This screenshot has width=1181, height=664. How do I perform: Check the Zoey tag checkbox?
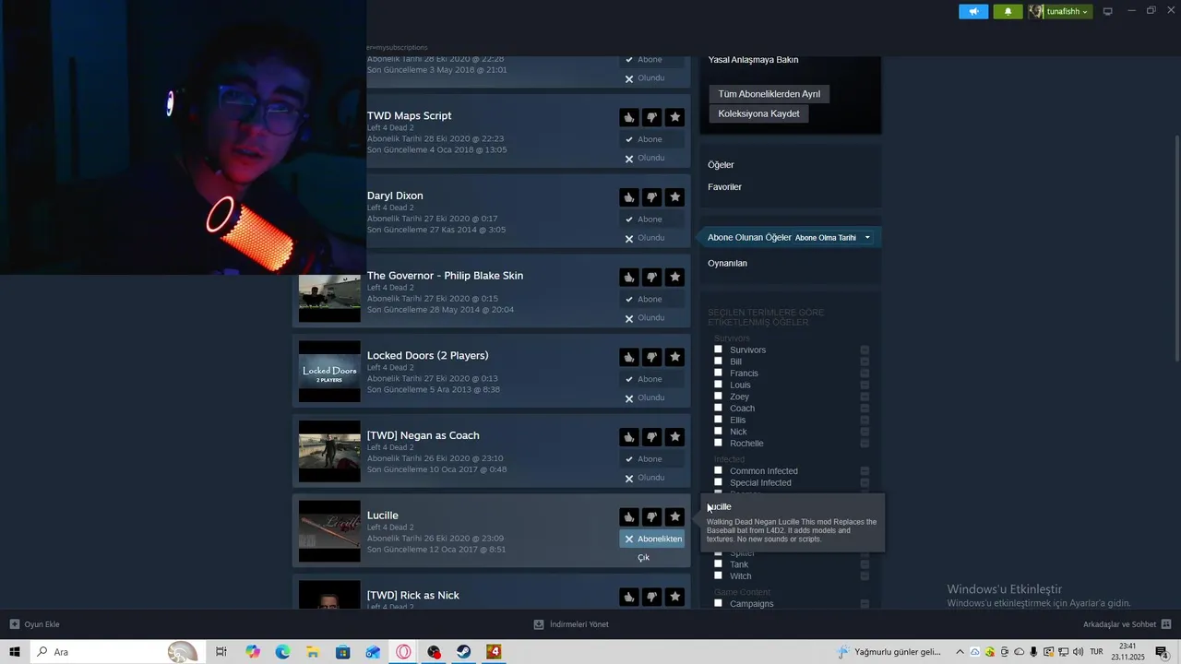[x=718, y=397]
